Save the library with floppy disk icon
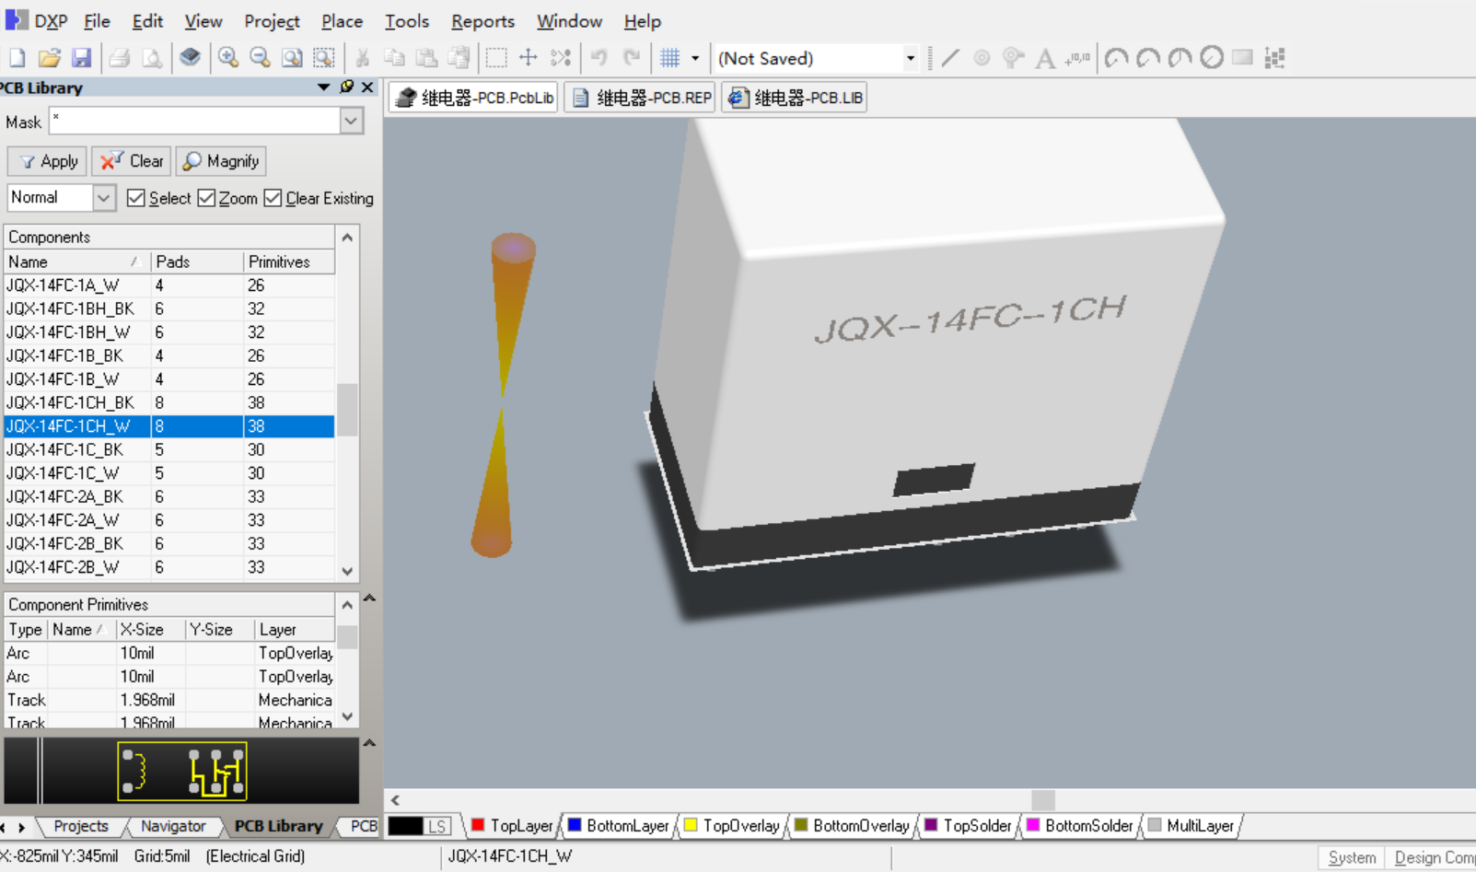The width and height of the screenshot is (1476, 872). click(x=81, y=58)
